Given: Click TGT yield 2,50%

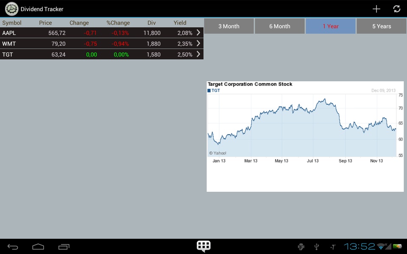Looking at the screenshot, I should click(x=185, y=55).
